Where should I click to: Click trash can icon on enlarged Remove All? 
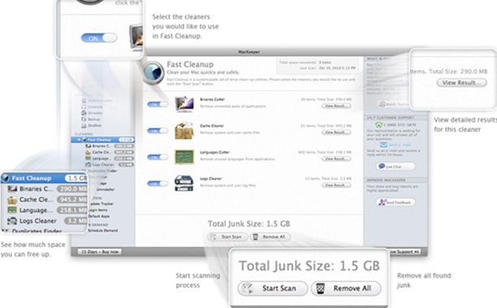(x=321, y=288)
